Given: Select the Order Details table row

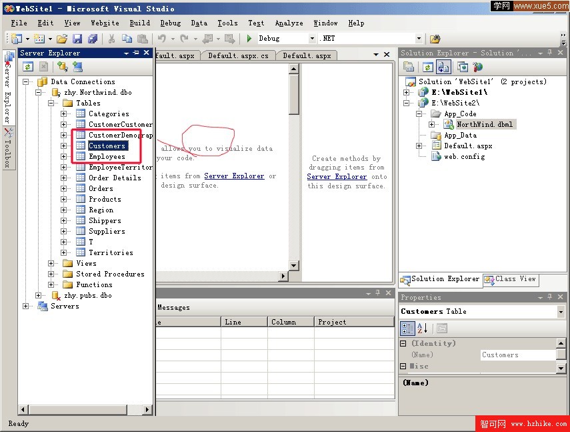Looking at the screenshot, I should click(x=115, y=178).
